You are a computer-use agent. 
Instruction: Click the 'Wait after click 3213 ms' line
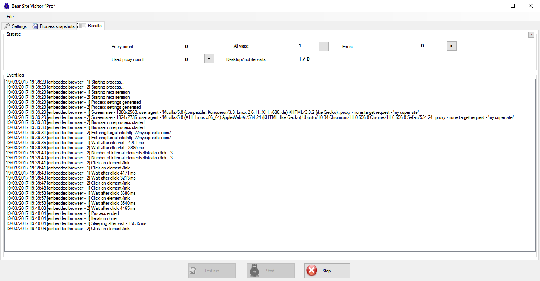(71, 178)
